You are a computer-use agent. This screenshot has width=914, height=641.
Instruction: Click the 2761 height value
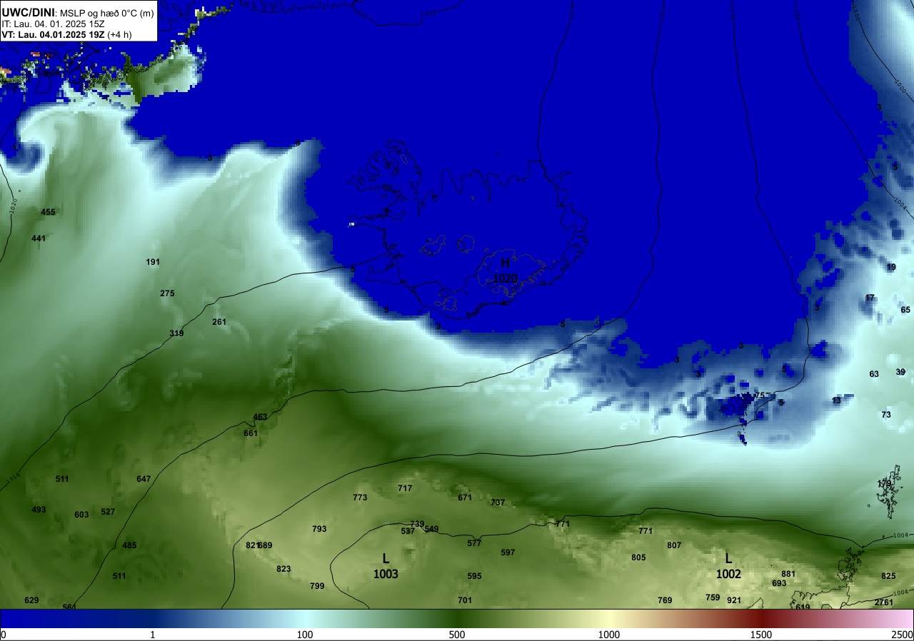point(884,602)
